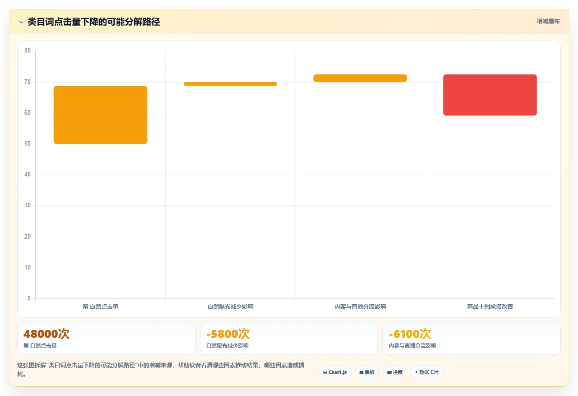Select the 数据卡片 tag chip

(427, 372)
